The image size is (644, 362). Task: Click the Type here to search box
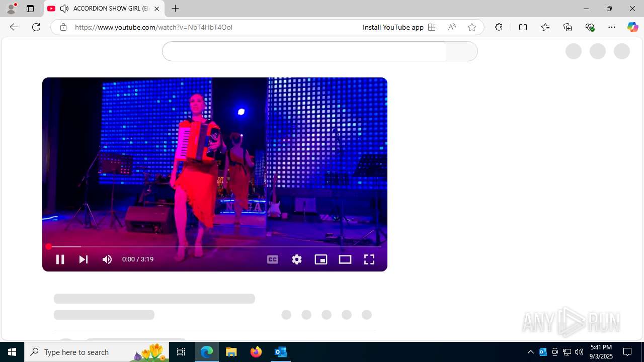[96, 352]
